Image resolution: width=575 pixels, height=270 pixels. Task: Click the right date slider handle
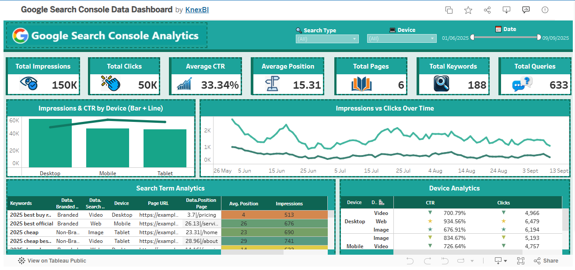point(539,38)
